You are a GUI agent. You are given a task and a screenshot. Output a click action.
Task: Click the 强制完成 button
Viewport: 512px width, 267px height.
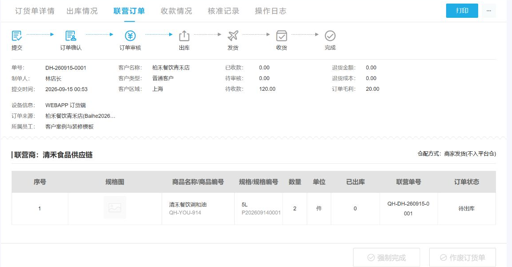pos(386,258)
